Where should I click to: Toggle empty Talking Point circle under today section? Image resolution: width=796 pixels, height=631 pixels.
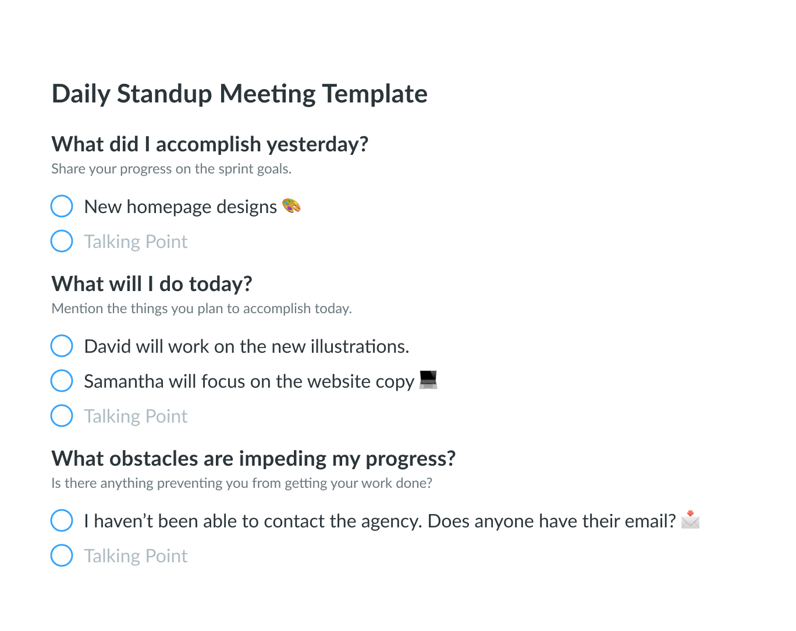coord(62,416)
